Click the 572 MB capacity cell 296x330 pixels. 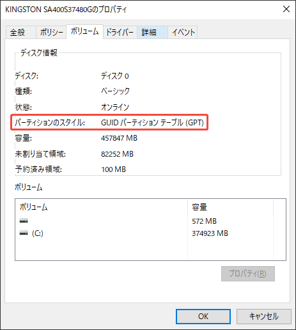[x=204, y=221]
